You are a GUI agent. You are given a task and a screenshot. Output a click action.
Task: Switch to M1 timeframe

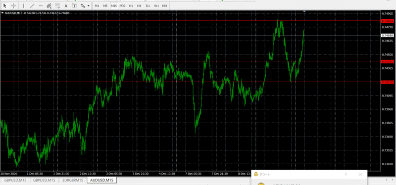(97, 5)
